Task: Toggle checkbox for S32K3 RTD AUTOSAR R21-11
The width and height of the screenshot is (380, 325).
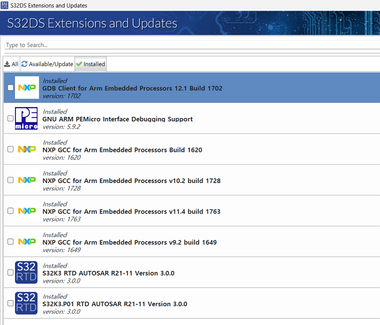Action: pos(11,272)
